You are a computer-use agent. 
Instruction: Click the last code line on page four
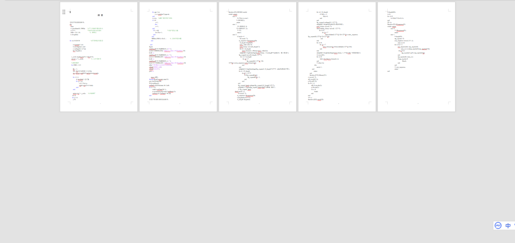coord(316,99)
